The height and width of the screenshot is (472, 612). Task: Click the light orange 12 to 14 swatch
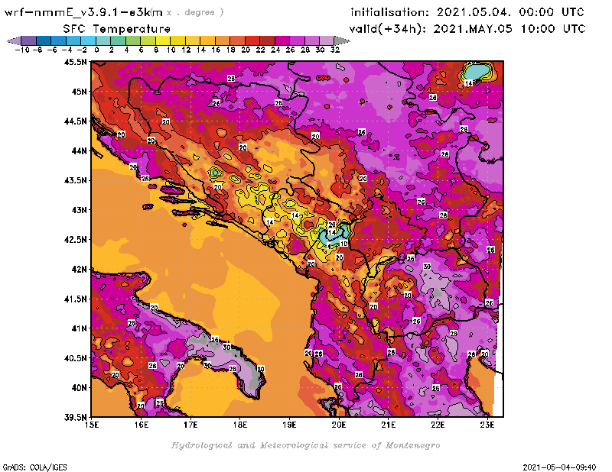tap(193, 40)
